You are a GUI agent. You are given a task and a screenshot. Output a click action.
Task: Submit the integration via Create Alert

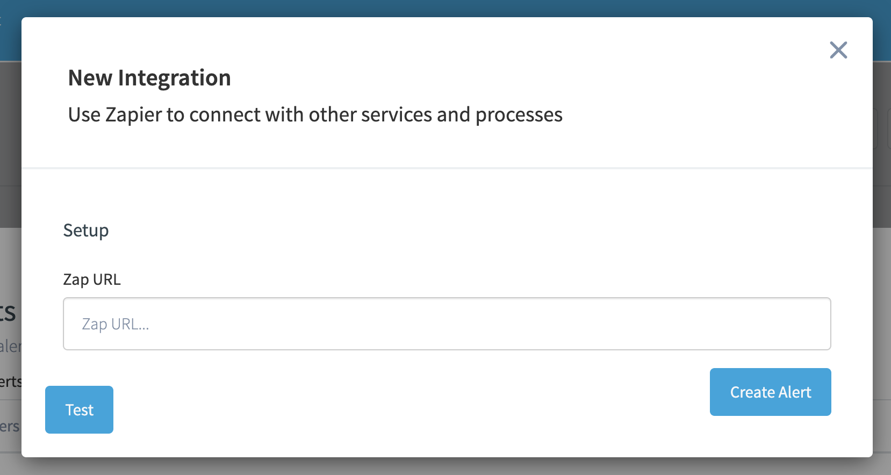coord(771,392)
